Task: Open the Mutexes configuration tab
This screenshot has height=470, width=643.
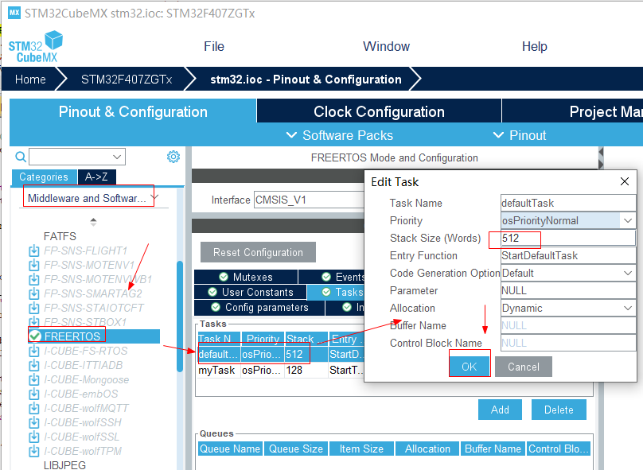Action: [x=246, y=277]
